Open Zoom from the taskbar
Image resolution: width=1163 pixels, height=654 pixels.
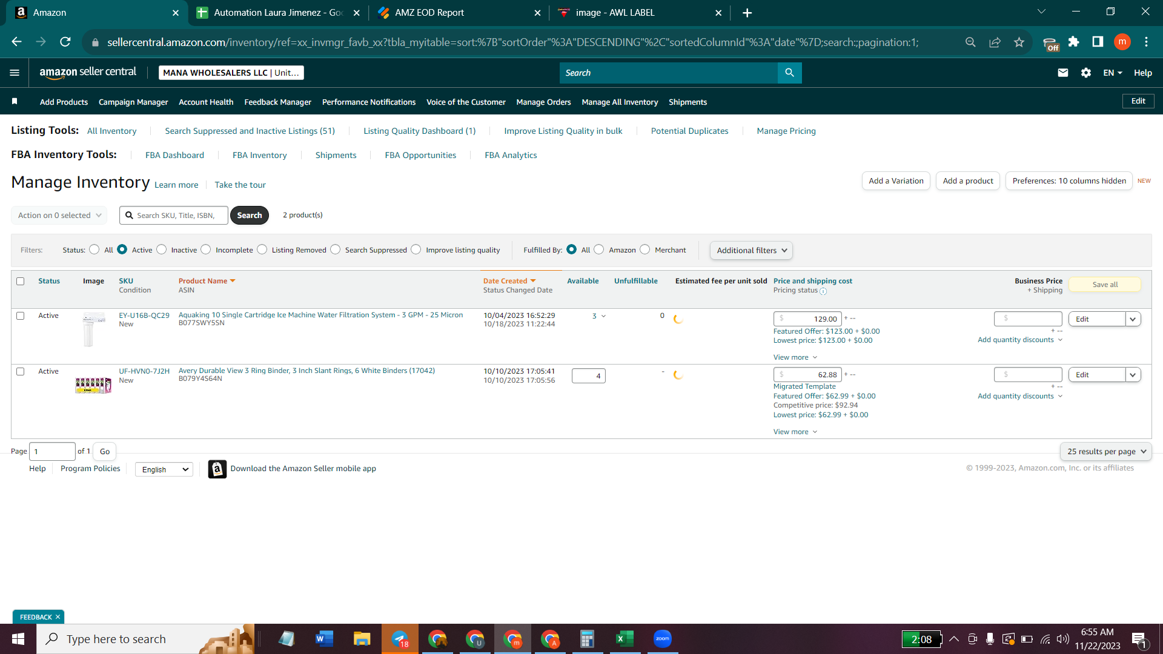(662, 639)
